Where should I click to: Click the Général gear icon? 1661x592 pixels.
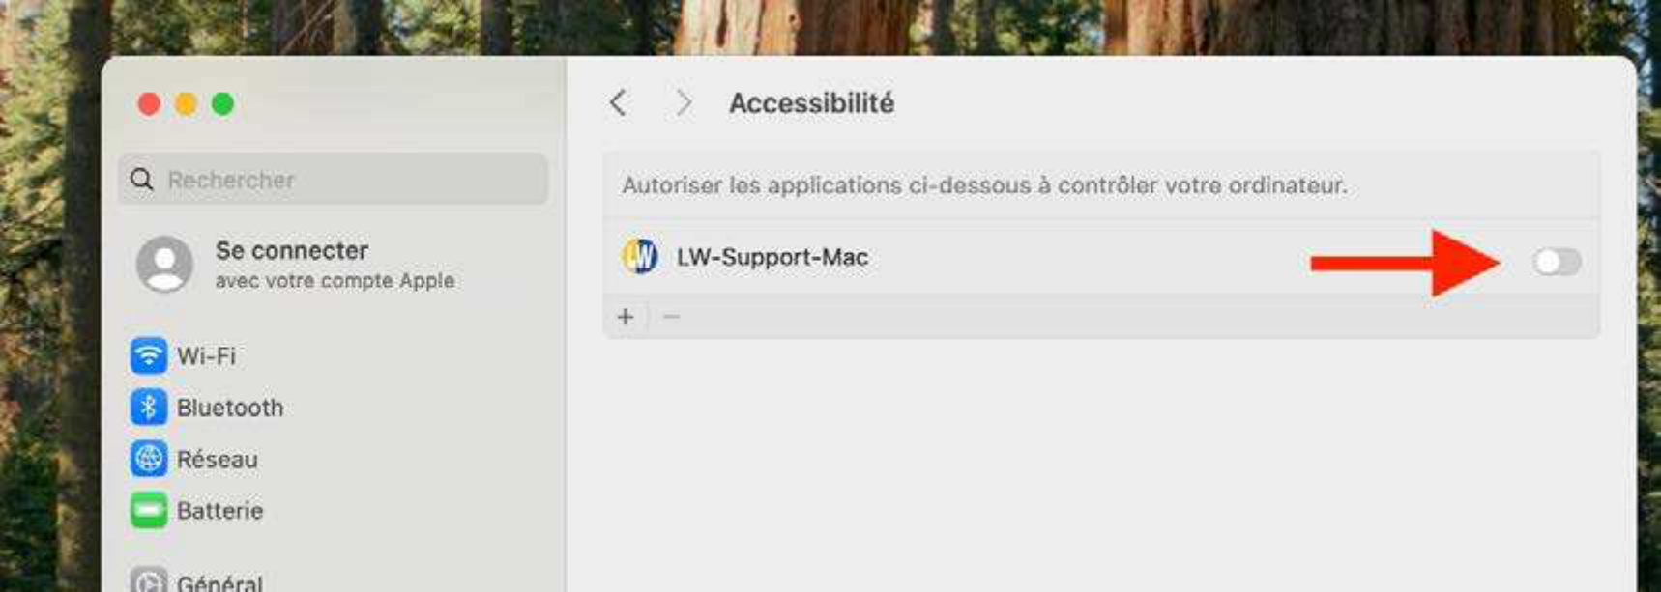click(x=148, y=581)
